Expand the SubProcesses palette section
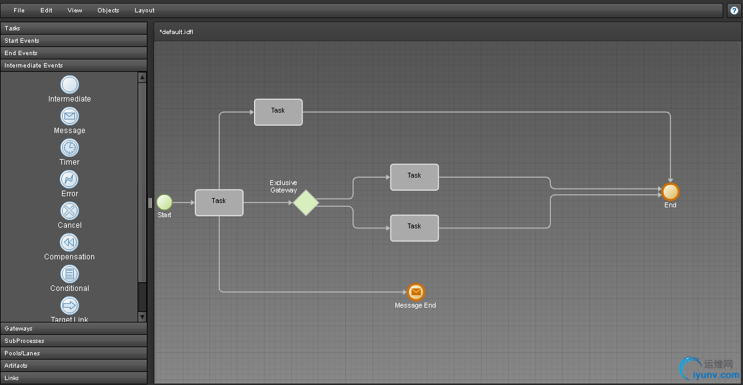The width and height of the screenshot is (743, 385). 74,341
